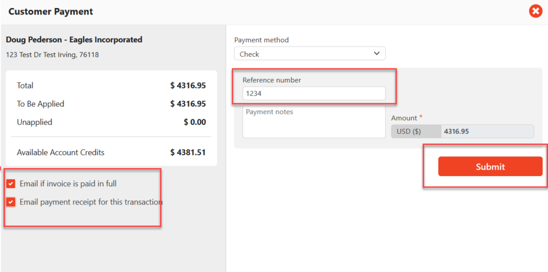Click the To Be Applied row label
This screenshot has width=548, height=272.
click(41, 104)
